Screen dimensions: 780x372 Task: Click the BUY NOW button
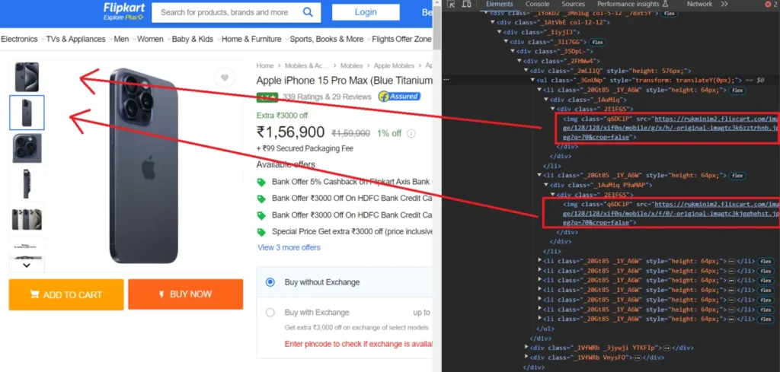(186, 294)
